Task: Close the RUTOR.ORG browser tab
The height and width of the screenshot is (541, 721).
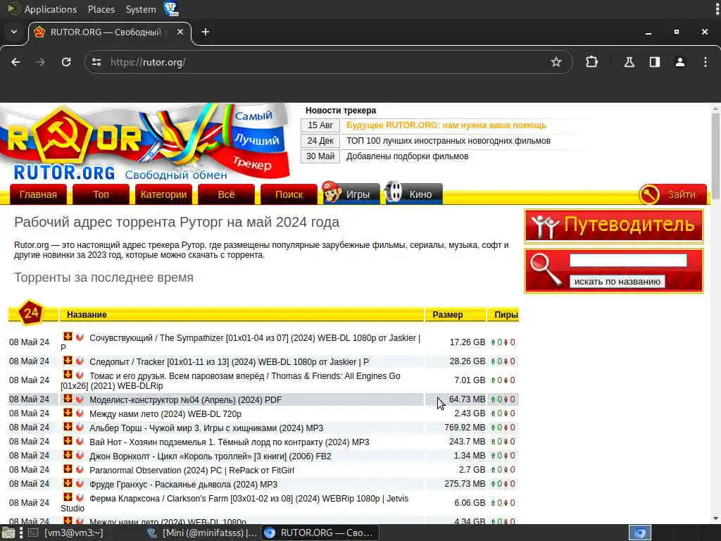Action: click(180, 32)
